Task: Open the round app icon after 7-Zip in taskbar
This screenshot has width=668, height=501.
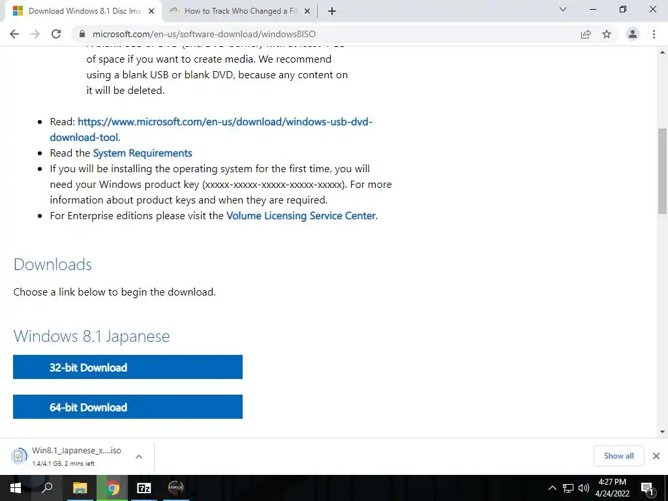Action: 175,488
